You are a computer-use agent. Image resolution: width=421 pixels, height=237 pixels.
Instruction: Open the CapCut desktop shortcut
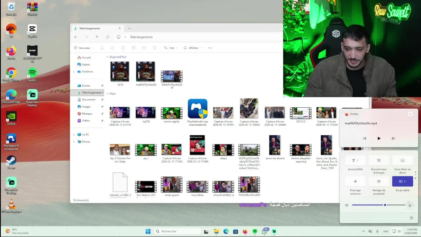coord(32,31)
